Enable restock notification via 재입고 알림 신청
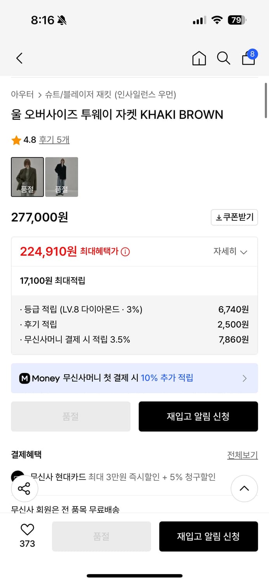The width and height of the screenshot is (269, 583). [198, 416]
